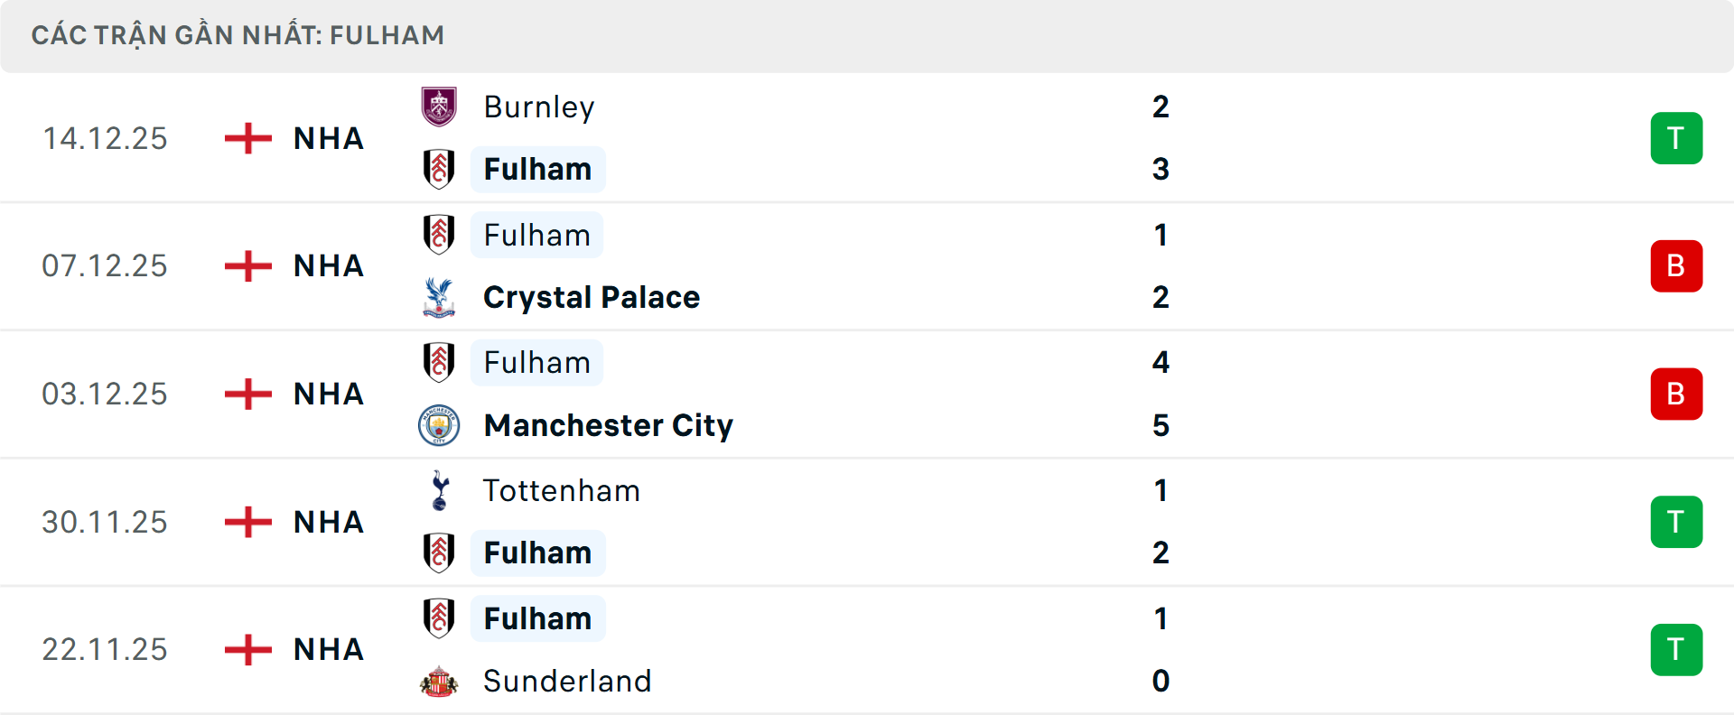This screenshot has width=1734, height=715.
Task: Click the red B badge for Crystal Palace match
Action: click(x=1676, y=265)
